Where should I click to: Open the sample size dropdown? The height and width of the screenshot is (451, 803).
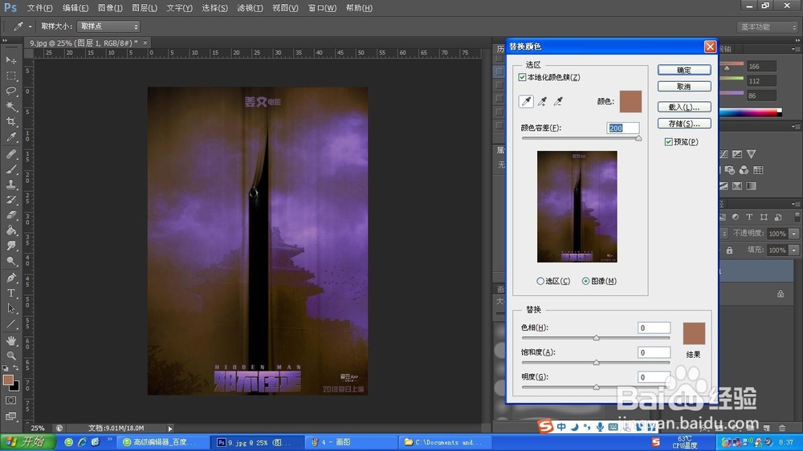click(108, 26)
